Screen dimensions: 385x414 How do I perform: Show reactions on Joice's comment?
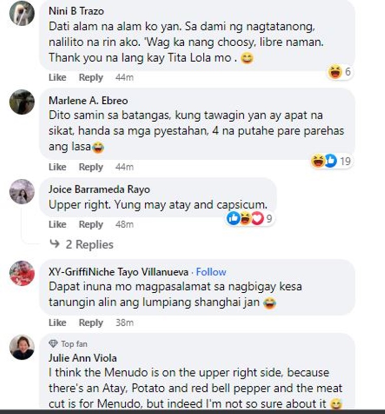pyautogui.click(x=249, y=218)
